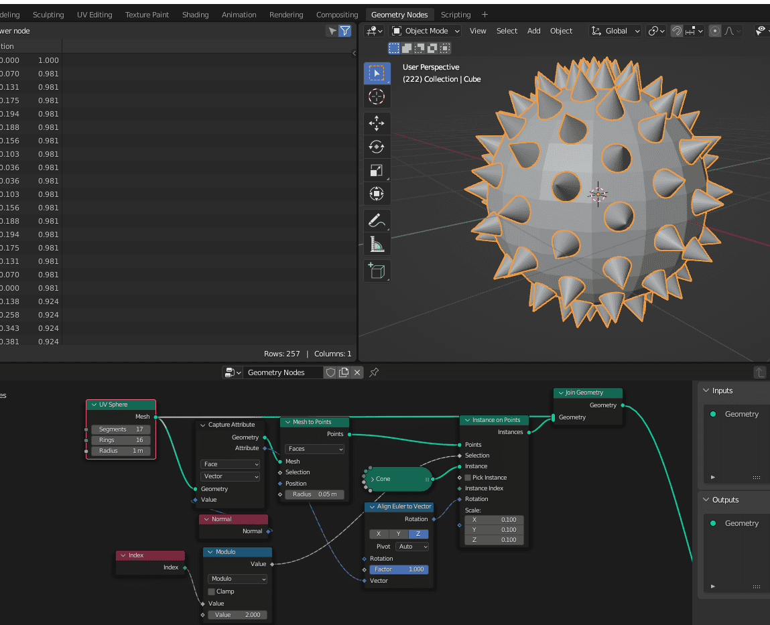Unlink the Geometry Nodes node group
This screenshot has height=625, width=770.
point(357,372)
